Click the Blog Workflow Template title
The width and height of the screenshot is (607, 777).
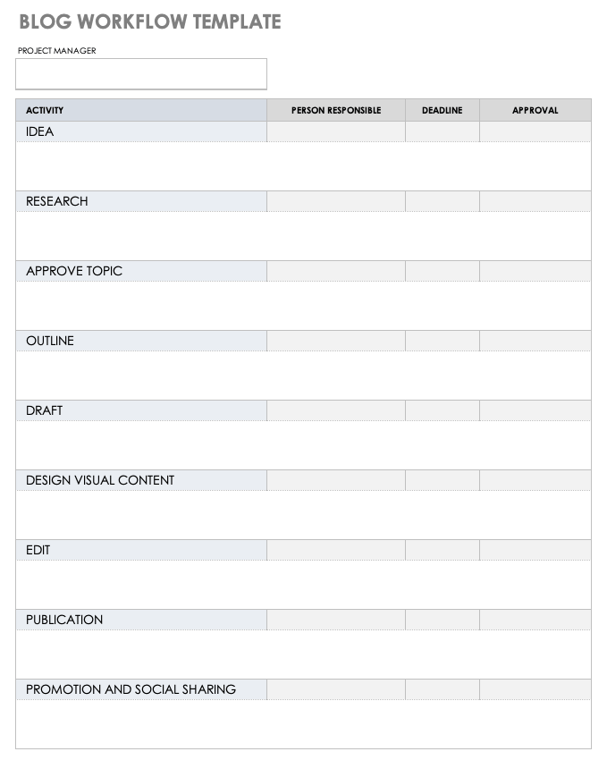(149, 21)
